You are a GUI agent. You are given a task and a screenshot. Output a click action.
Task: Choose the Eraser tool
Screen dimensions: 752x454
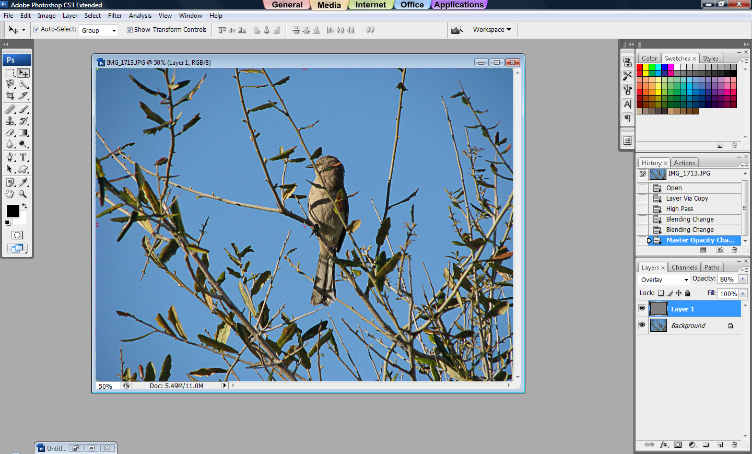click(x=10, y=133)
